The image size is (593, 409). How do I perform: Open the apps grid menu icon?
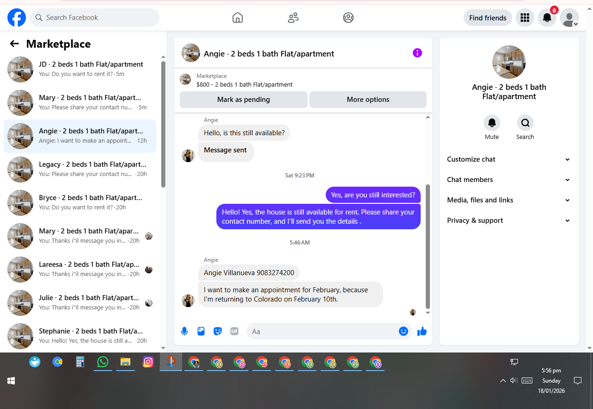click(525, 18)
